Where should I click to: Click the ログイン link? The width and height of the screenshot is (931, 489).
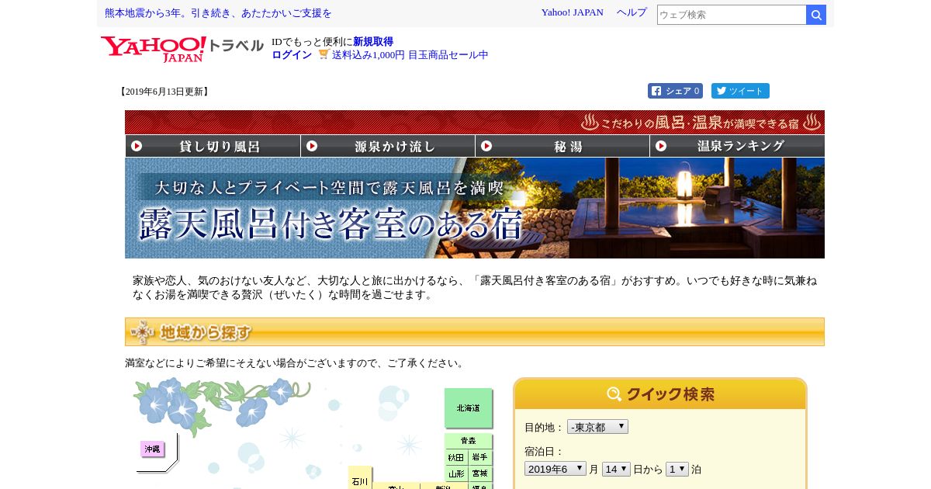coord(292,55)
